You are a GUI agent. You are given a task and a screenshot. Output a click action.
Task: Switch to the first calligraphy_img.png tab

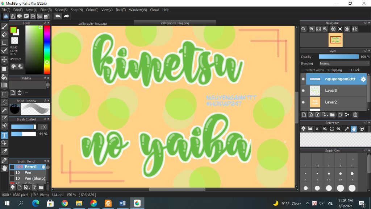click(x=93, y=24)
